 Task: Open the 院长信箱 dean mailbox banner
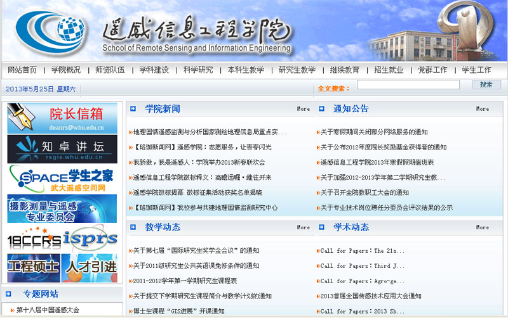(62, 118)
